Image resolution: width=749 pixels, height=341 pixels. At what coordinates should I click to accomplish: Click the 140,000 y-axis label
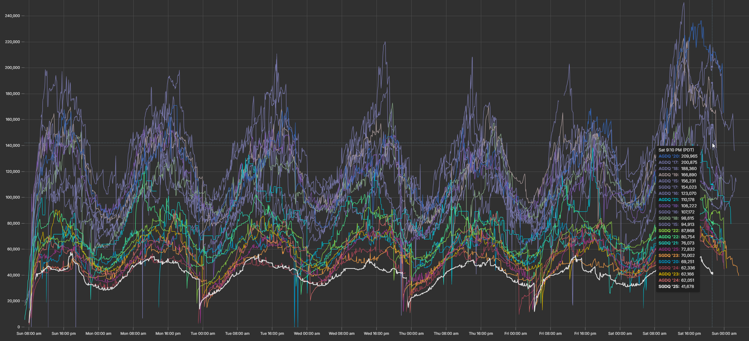click(12, 146)
